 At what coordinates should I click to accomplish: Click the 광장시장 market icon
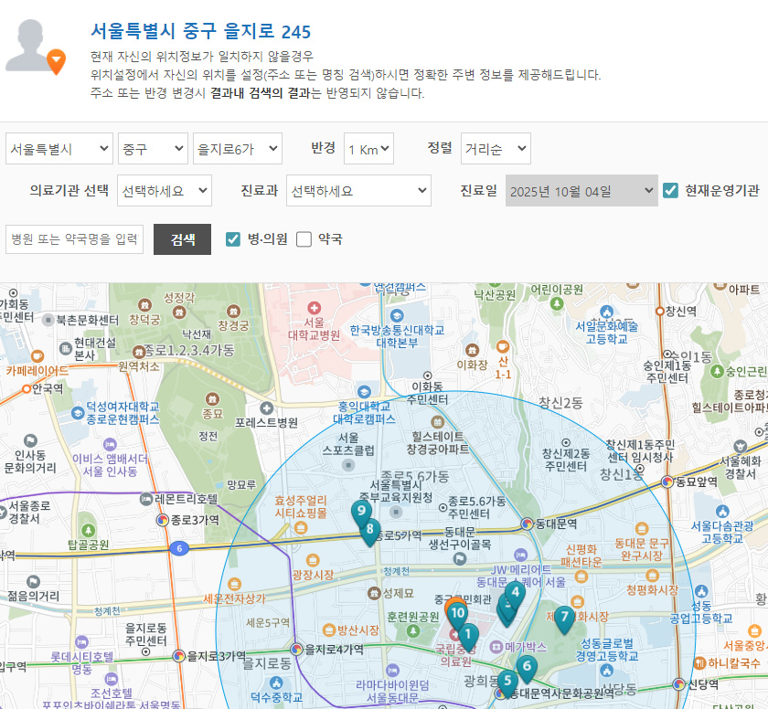click(x=312, y=561)
